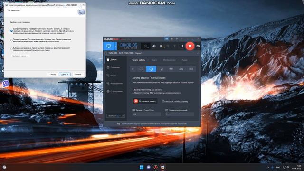This screenshot has height=171, width=304.
Task: Open the output folder icon in Bandicam title bar
Action: [x=171, y=39]
